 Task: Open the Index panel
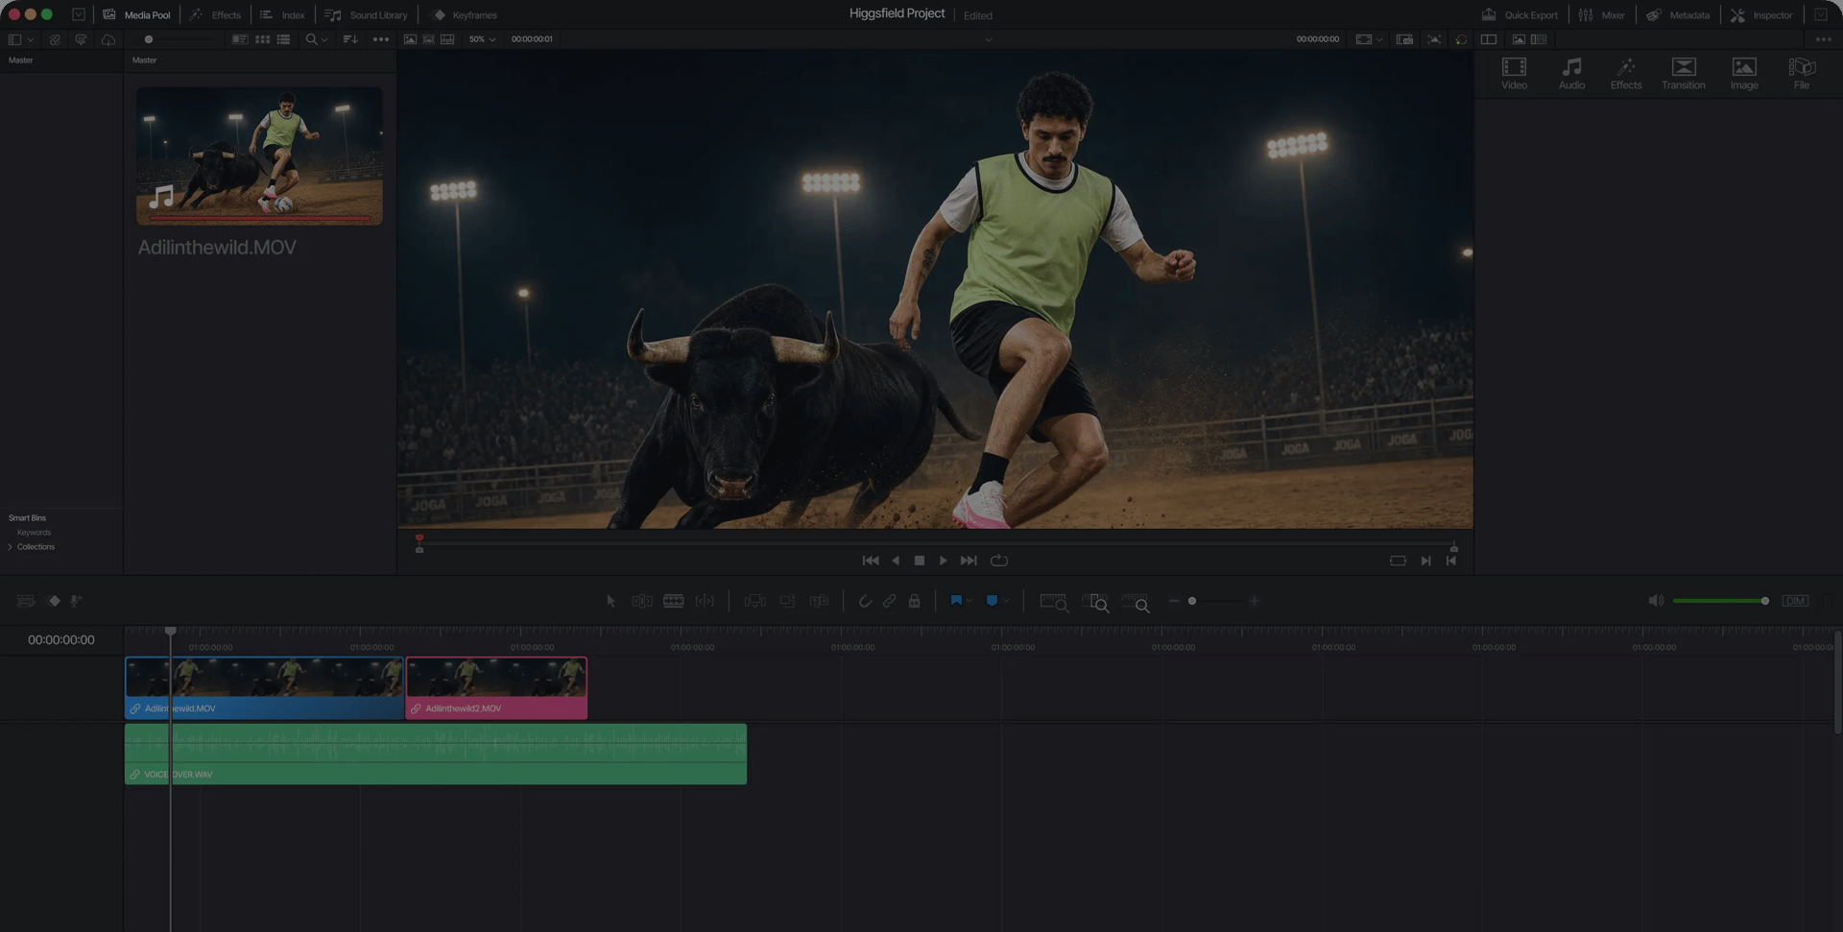coord(282,14)
